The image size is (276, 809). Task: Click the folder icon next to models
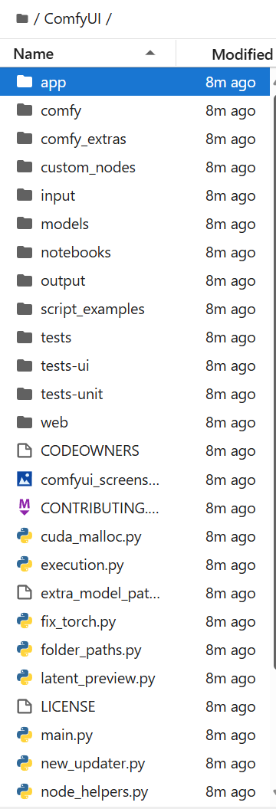(25, 224)
